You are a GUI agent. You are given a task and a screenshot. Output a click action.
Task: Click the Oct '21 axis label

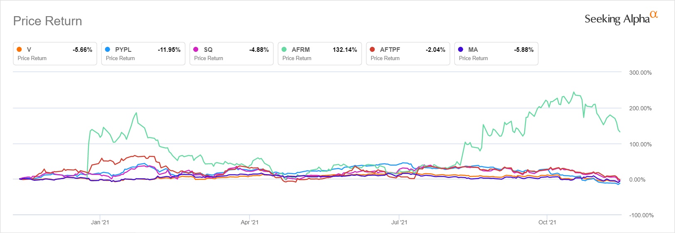(x=547, y=222)
